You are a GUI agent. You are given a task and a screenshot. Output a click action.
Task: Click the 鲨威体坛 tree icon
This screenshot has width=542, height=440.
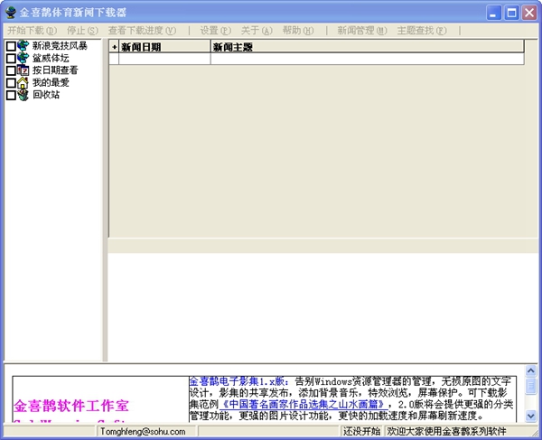[23, 58]
